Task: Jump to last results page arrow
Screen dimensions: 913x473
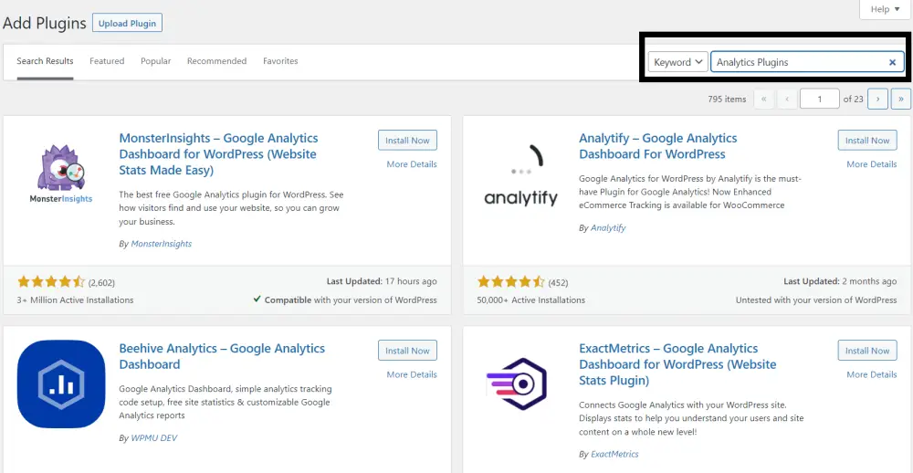Action: (901, 99)
